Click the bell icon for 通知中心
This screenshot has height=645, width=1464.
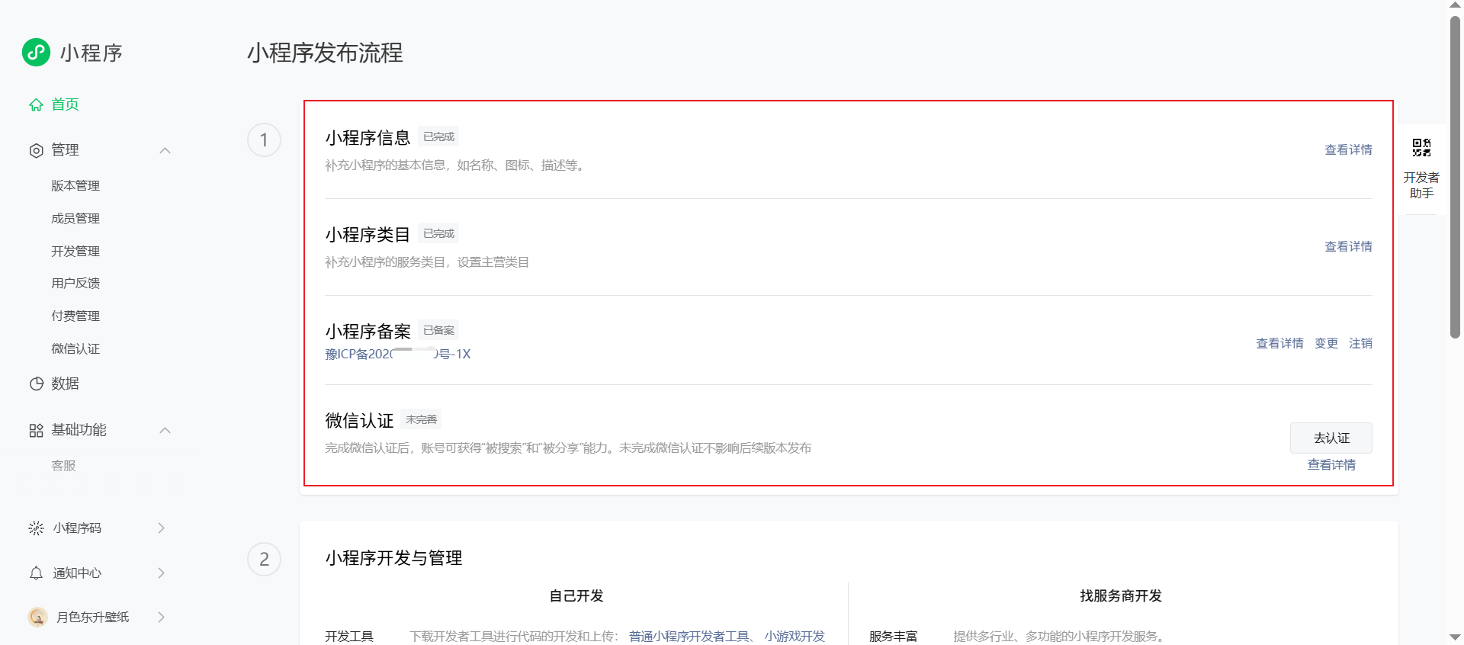pyautogui.click(x=36, y=573)
